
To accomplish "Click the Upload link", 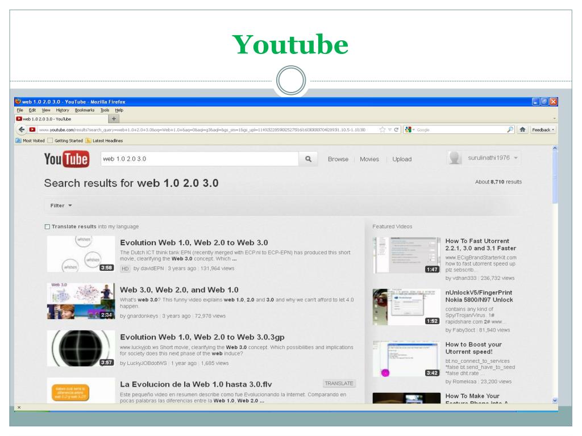I will pos(402,160).
